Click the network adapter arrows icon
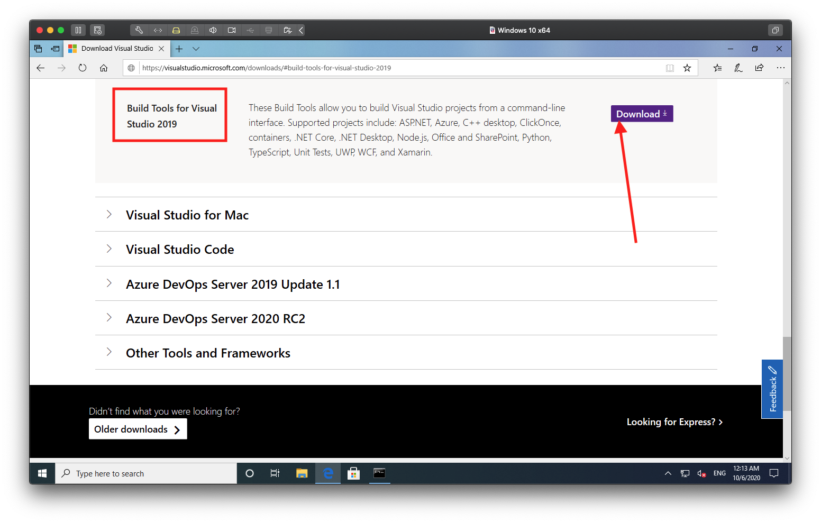This screenshot has height=523, width=821. (158, 30)
